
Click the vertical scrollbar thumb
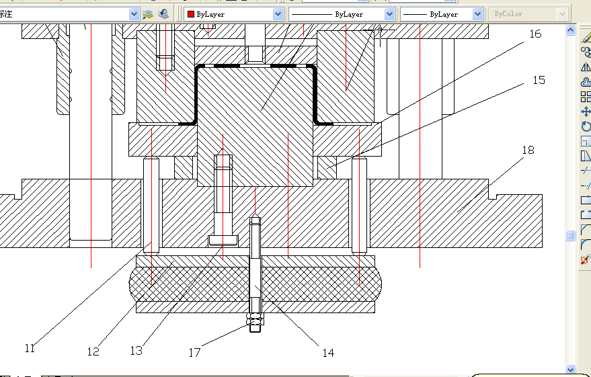pyautogui.click(x=571, y=235)
